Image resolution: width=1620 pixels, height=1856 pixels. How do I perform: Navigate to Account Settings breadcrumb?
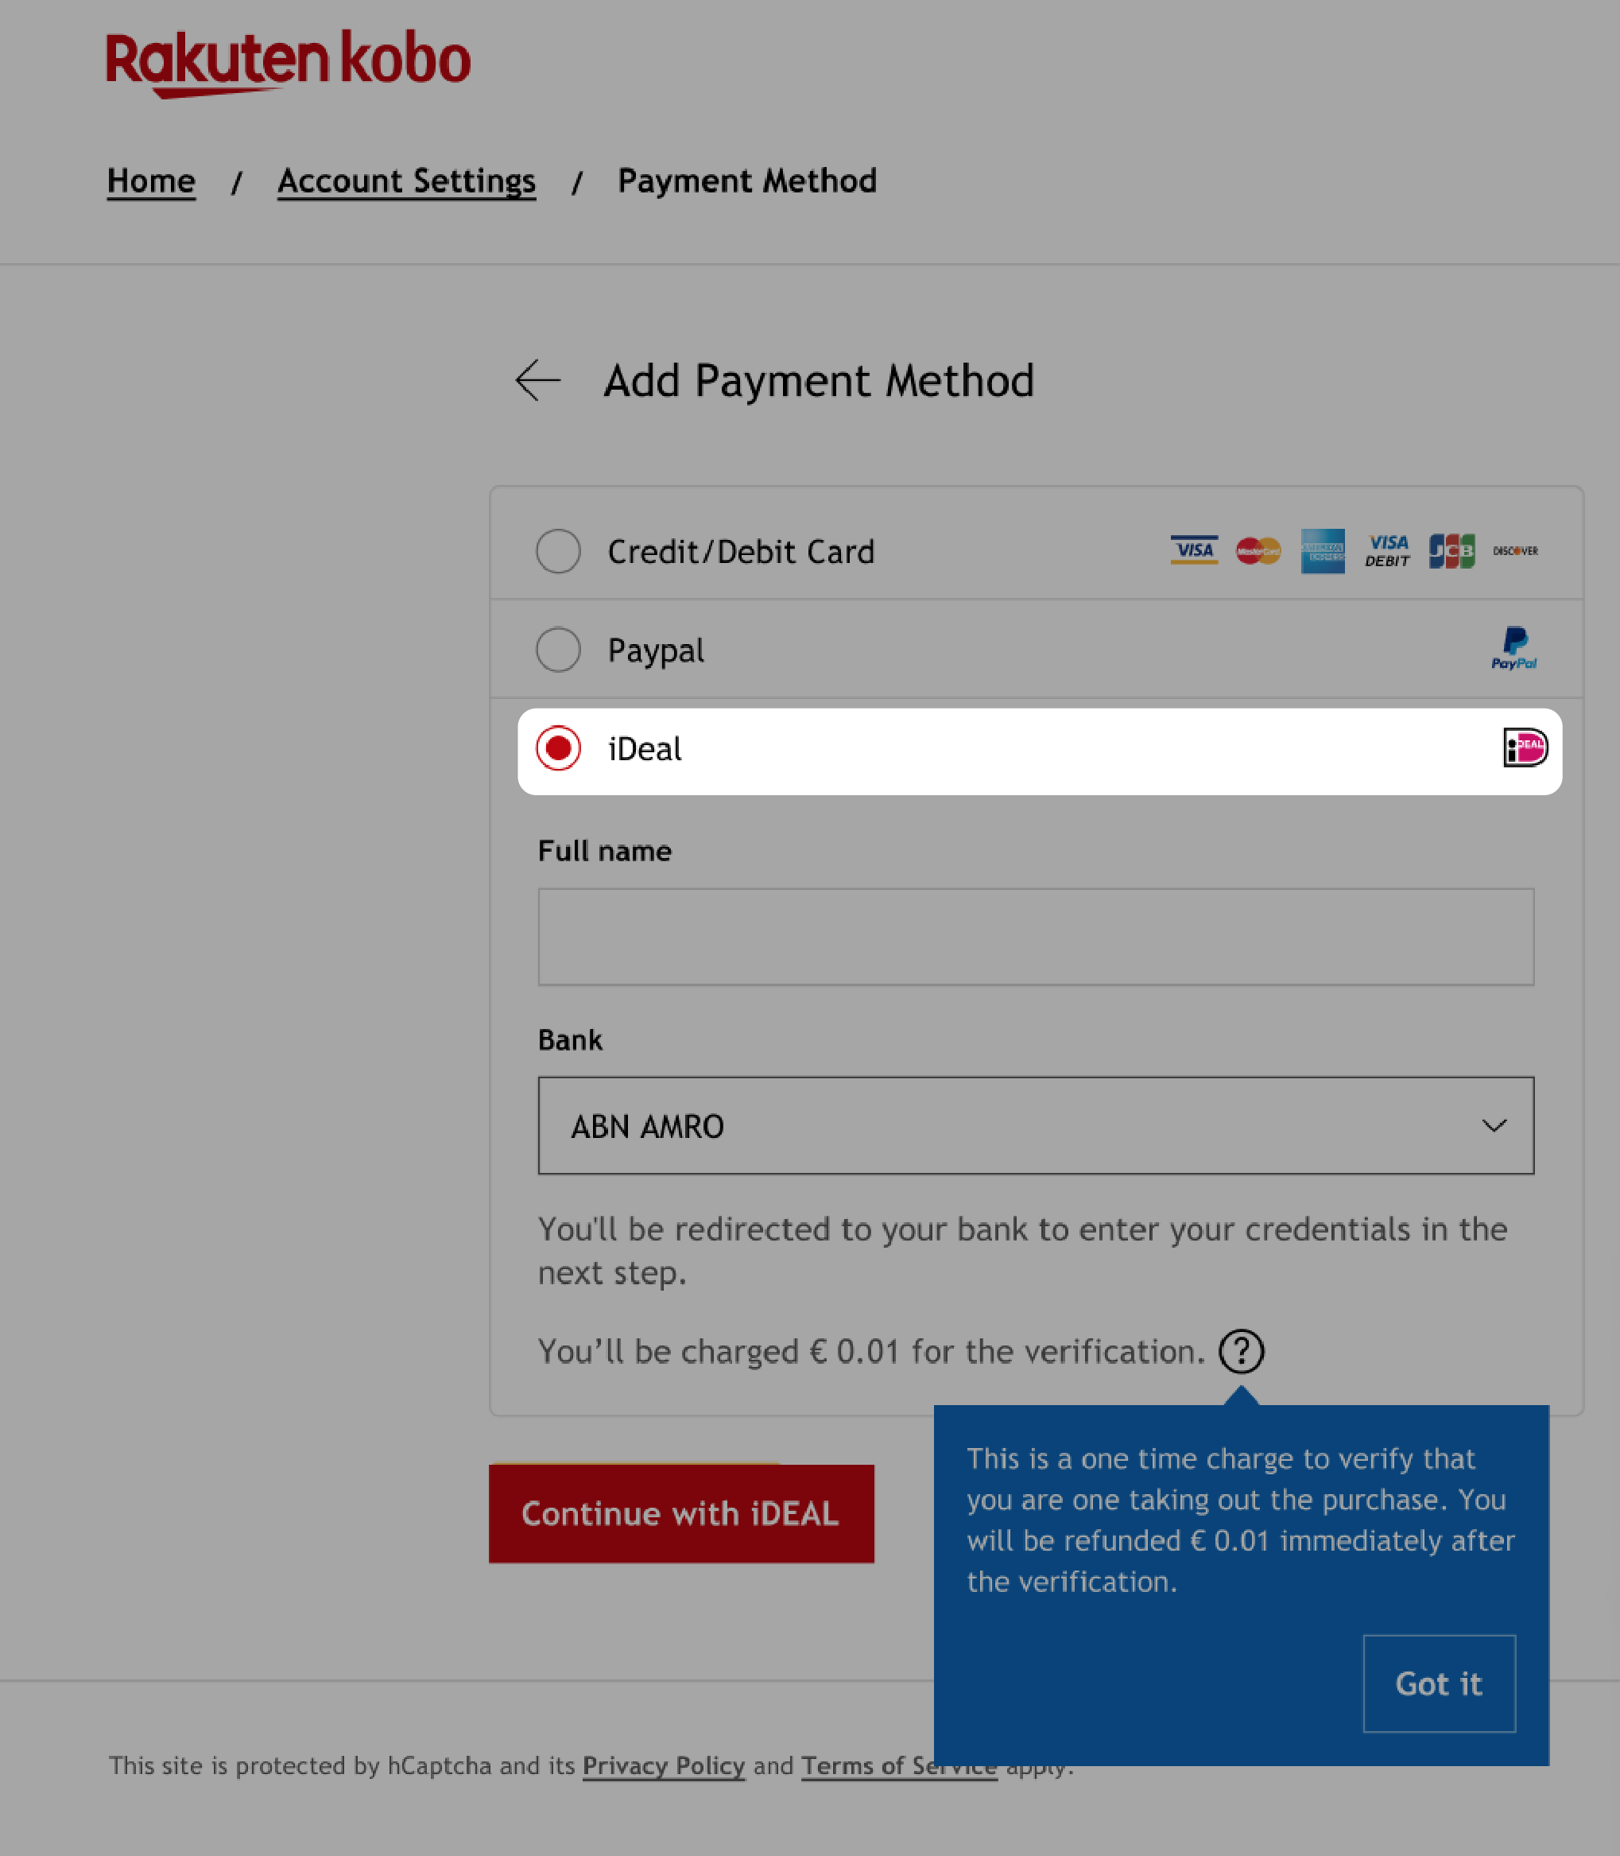pos(405,180)
